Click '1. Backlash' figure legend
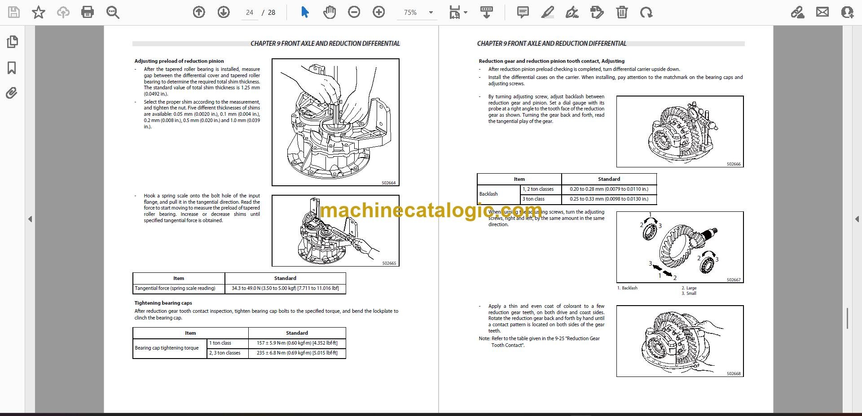Image resolution: width=862 pixels, height=416 pixels. [x=627, y=288]
